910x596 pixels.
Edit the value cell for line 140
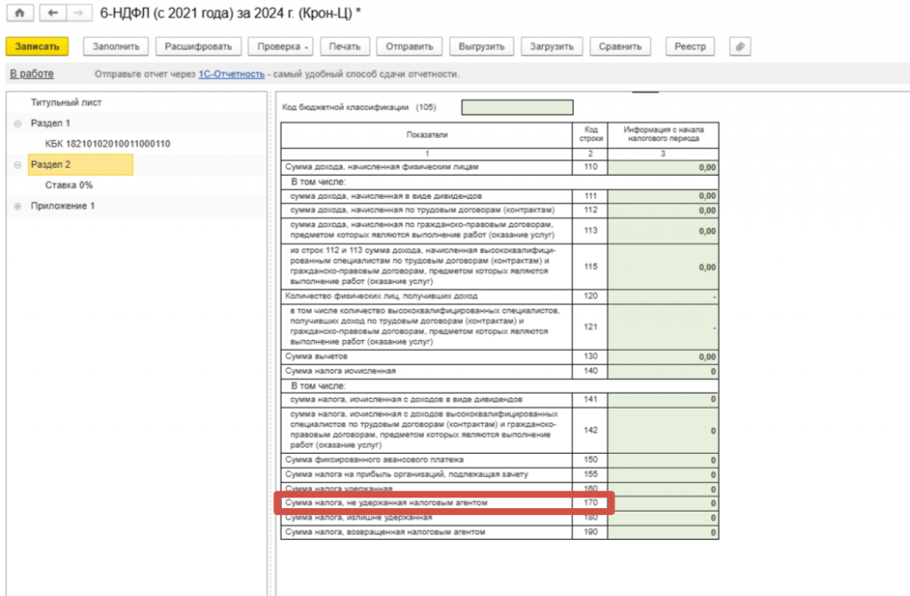(x=663, y=371)
